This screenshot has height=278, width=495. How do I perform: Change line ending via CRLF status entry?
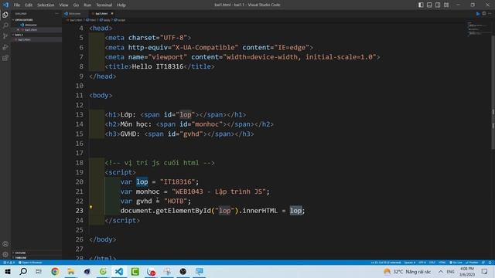(432, 263)
